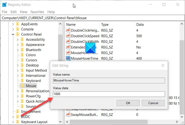Click the Keyboard folder icon
Screen dimensions: 185x125
pos(22,81)
